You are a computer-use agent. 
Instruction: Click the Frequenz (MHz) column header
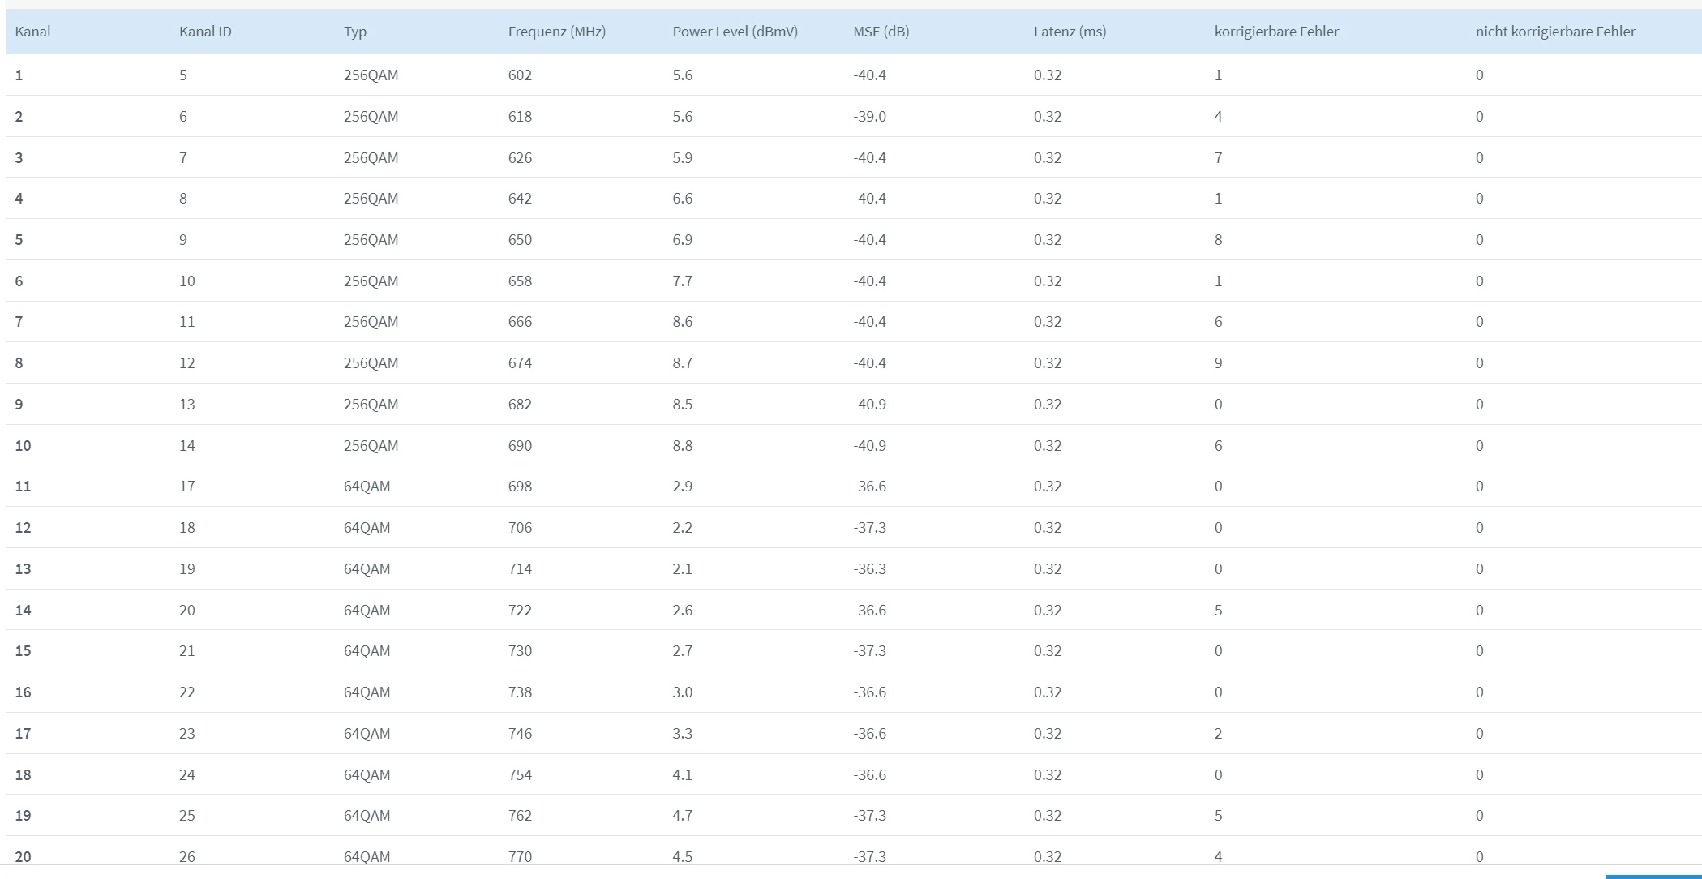tap(556, 32)
